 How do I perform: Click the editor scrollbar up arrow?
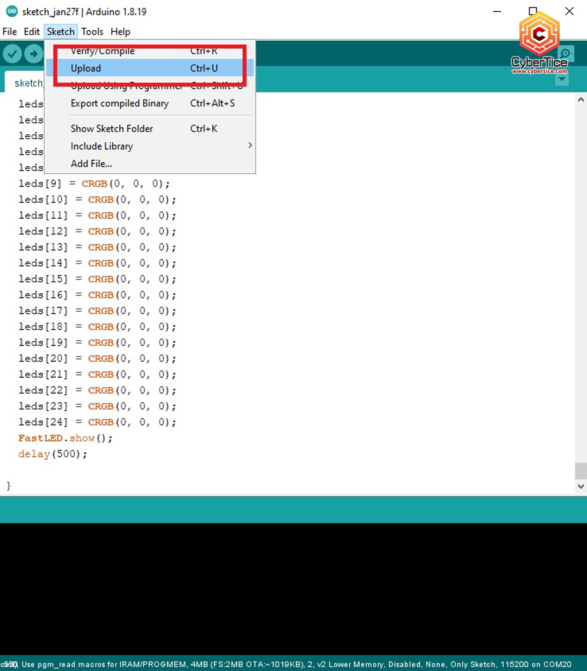pos(581,100)
